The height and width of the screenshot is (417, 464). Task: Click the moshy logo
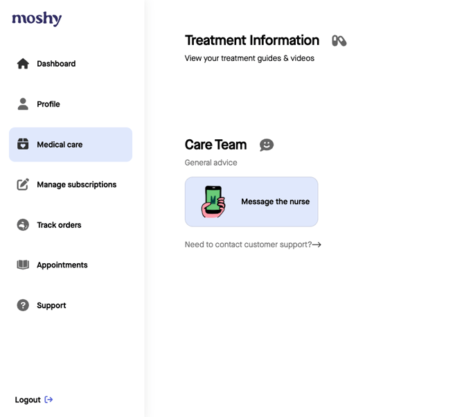[37, 19]
